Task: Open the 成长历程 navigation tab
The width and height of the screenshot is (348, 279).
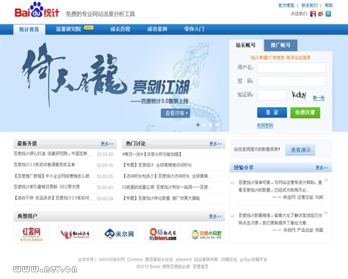Action: [x=120, y=29]
